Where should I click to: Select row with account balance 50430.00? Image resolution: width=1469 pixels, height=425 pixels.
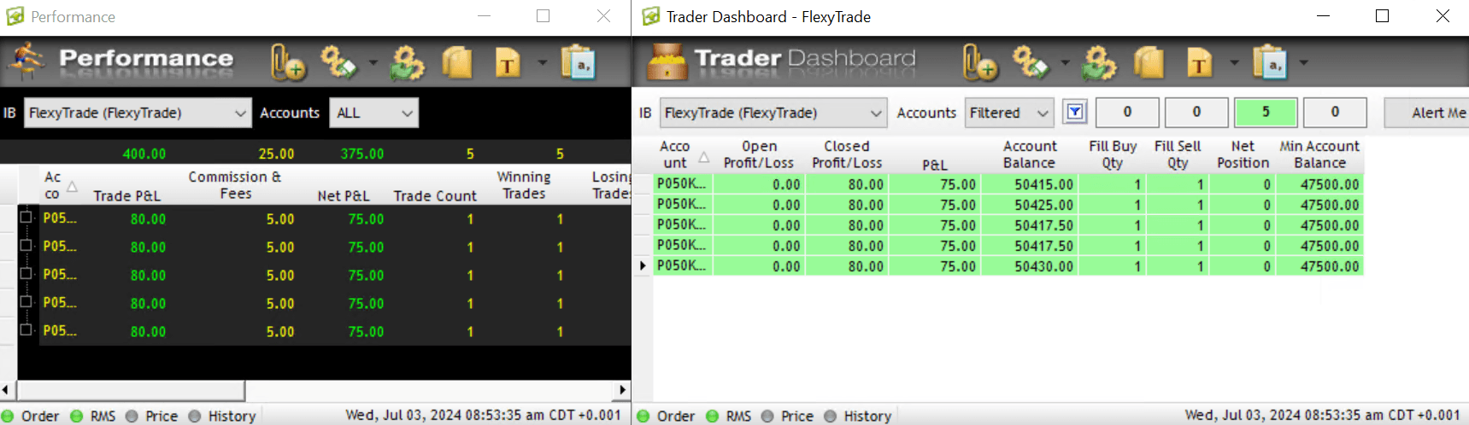pos(1008,266)
